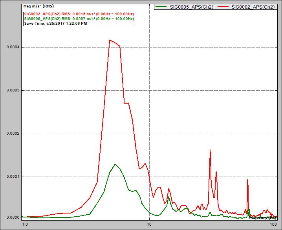Screen dimensions: 282x230
Task: Click the Save Time line in info box
Action: click(55, 24)
